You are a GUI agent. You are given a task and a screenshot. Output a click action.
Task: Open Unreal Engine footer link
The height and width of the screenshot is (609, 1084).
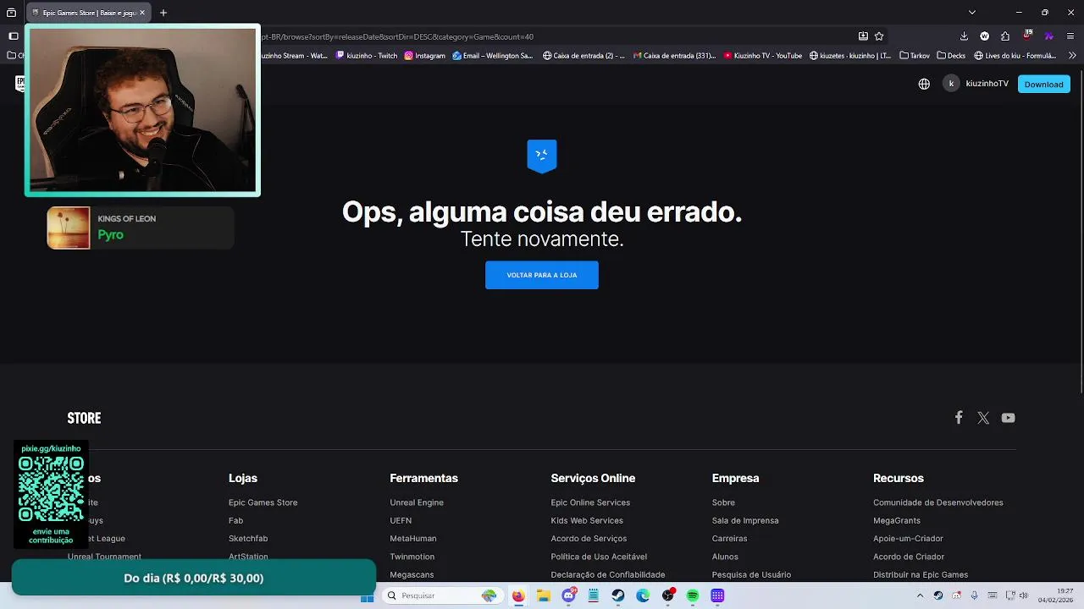click(417, 502)
